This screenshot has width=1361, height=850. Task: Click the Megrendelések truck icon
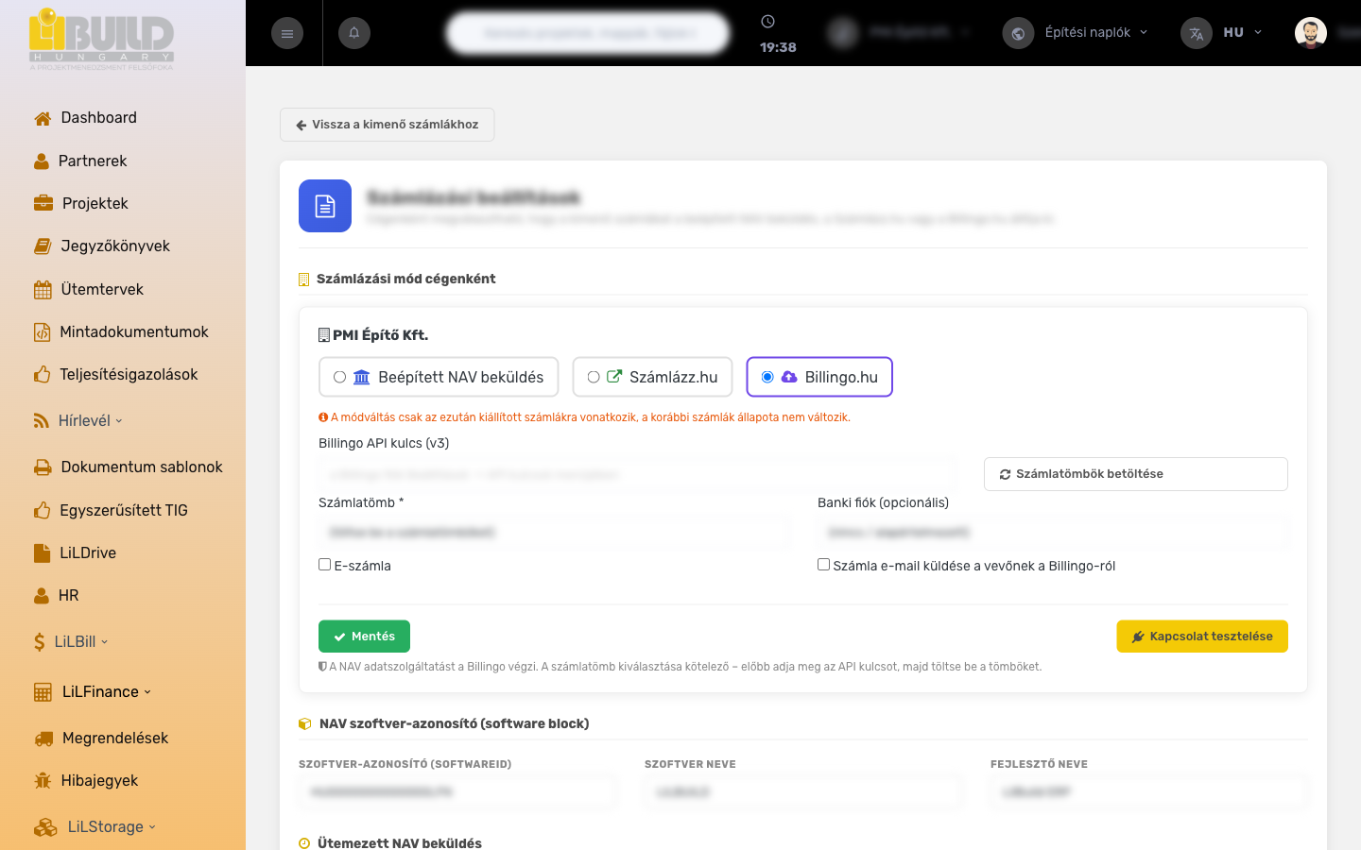click(x=43, y=739)
